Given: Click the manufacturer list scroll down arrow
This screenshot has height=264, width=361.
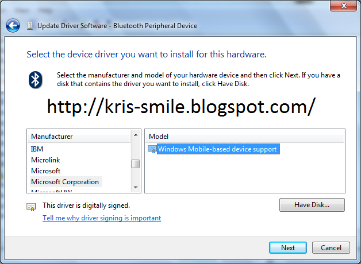Looking at the screenshot, I should tap(136, 188).
